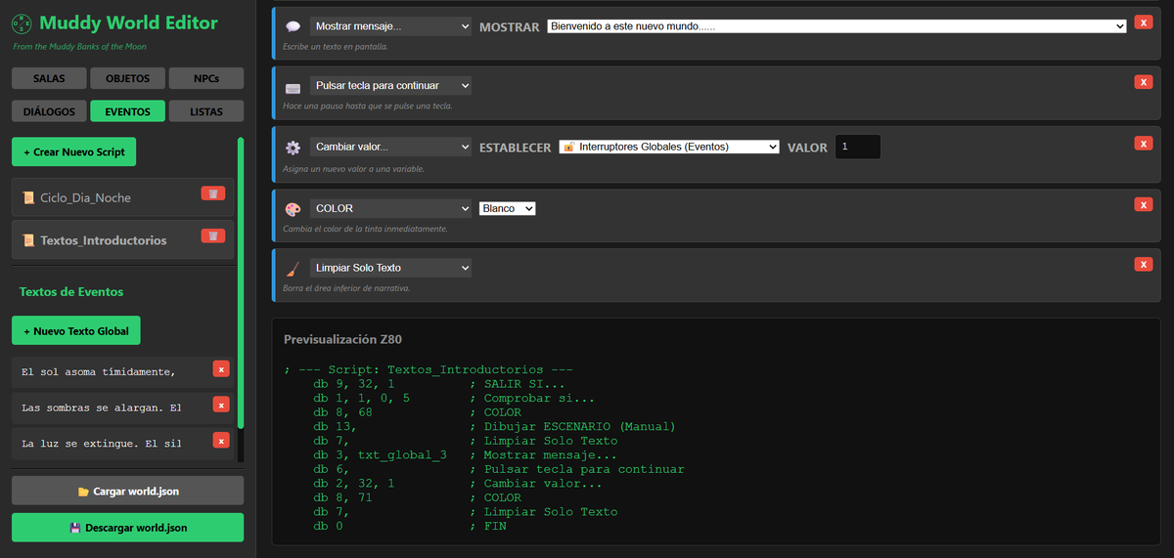Viewport: 1174px width, 558px height.
Task: Remove the Cambiar valor command with red x
Action: tap(1143, 143)
